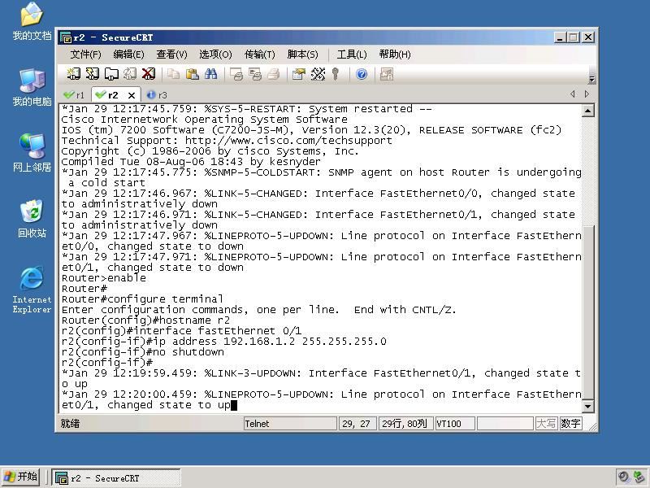The image size is (650, 488).
Task: Click the Telnet status bar field
Action: coord(290,423)
